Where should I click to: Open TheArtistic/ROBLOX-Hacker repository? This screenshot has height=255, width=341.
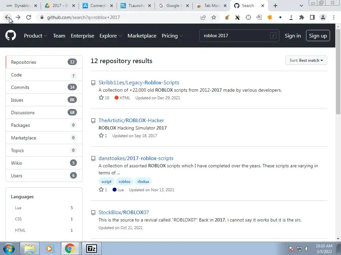(131, 120)
